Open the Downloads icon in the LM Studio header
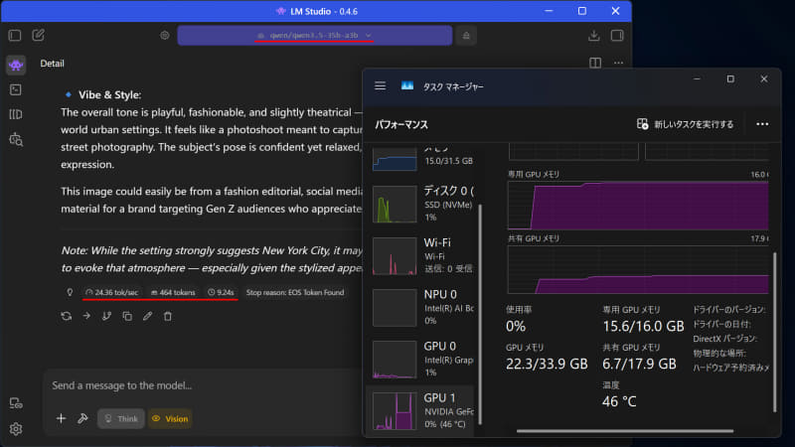This screenshot has width=795, height=447. click(x=593, y=36)
